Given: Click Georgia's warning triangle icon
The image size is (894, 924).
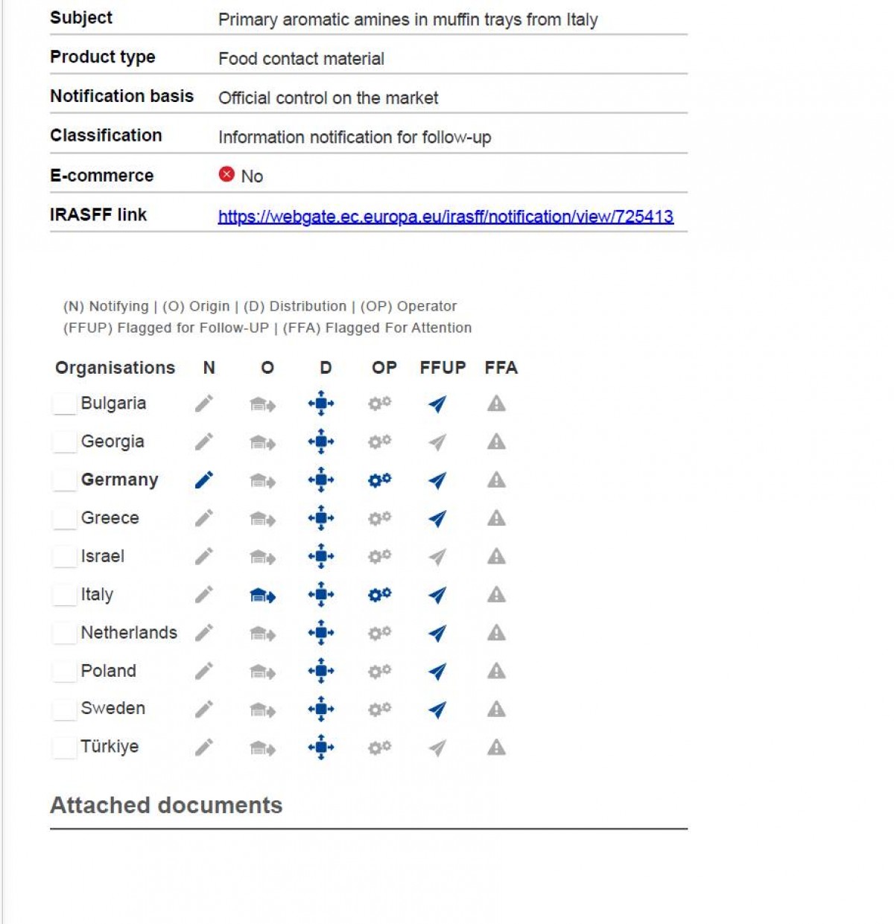Looking at the screenshot, I should point(496,442).
